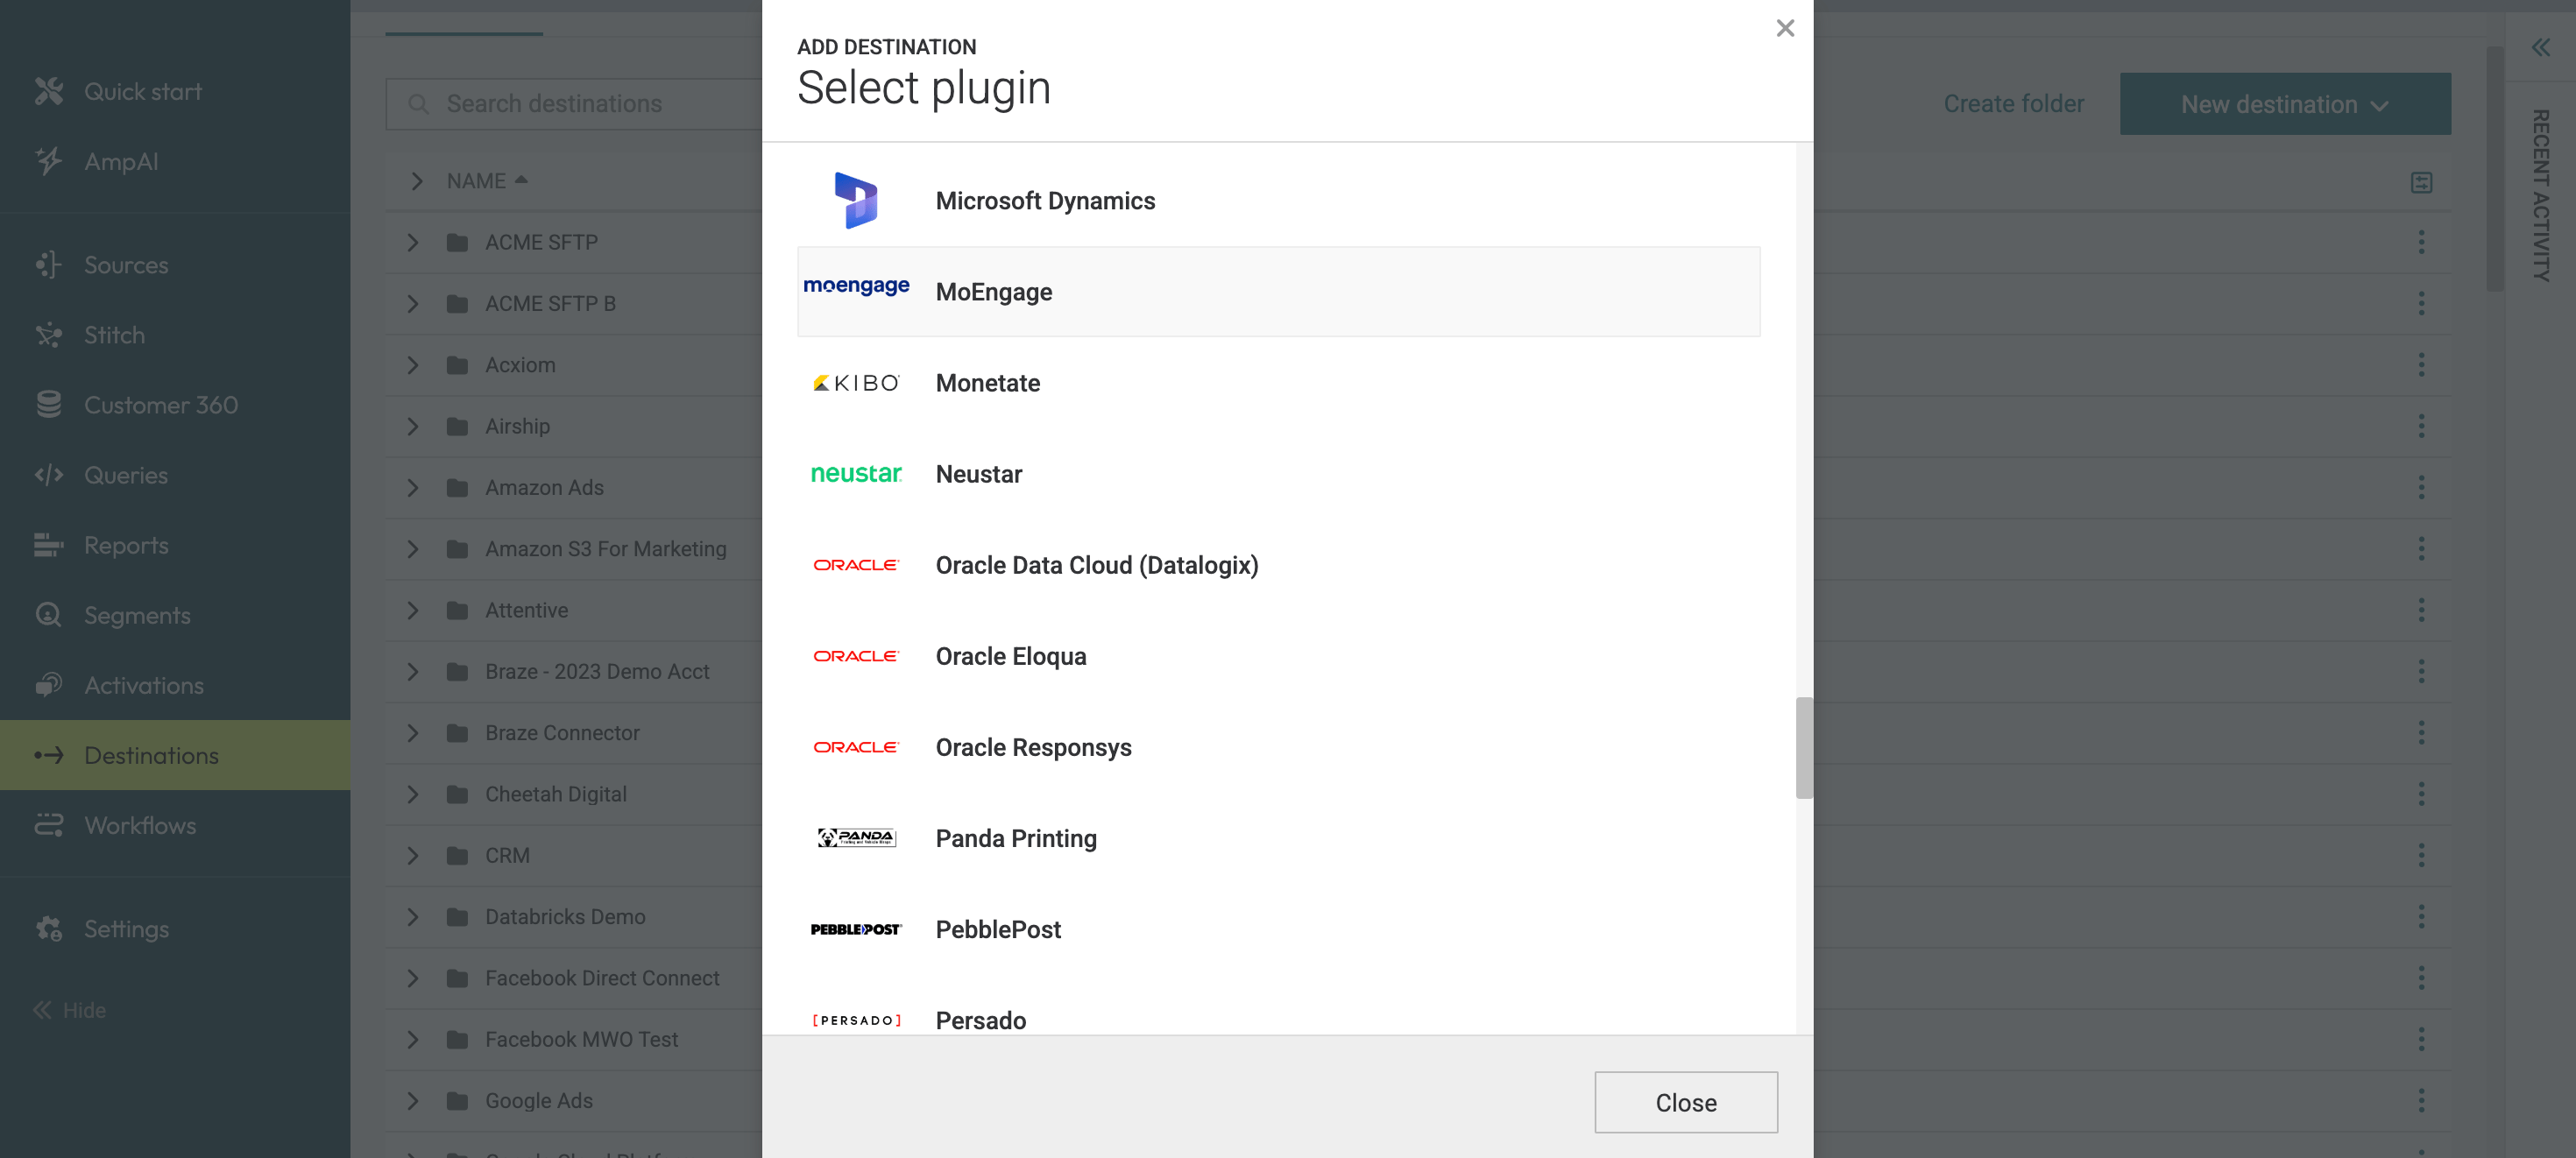Click the Settings gear icon in sidebar
Image resolution: width=2576 pixels, height=1158 pixels.
[x=48, y=929]
